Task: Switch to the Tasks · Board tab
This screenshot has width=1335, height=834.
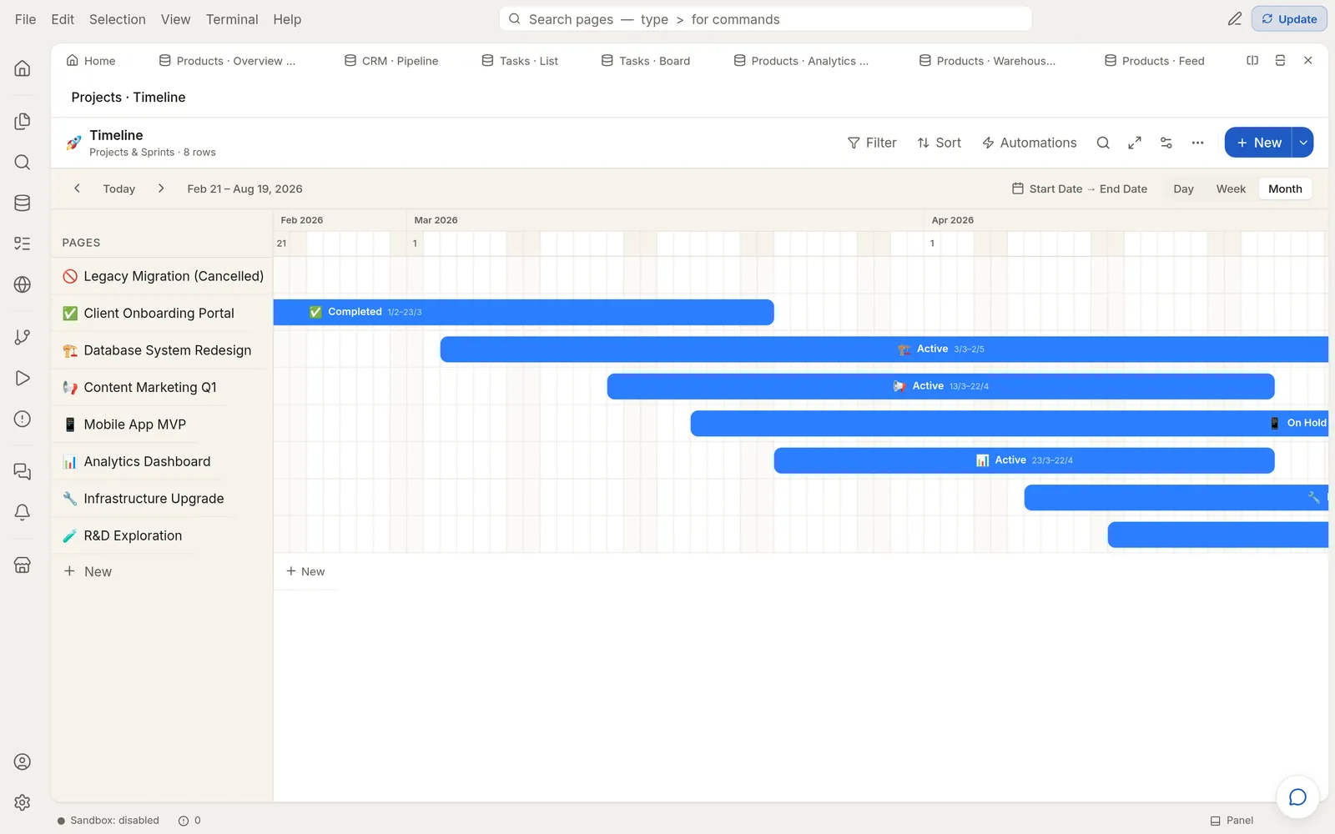Action: (646, 61)
